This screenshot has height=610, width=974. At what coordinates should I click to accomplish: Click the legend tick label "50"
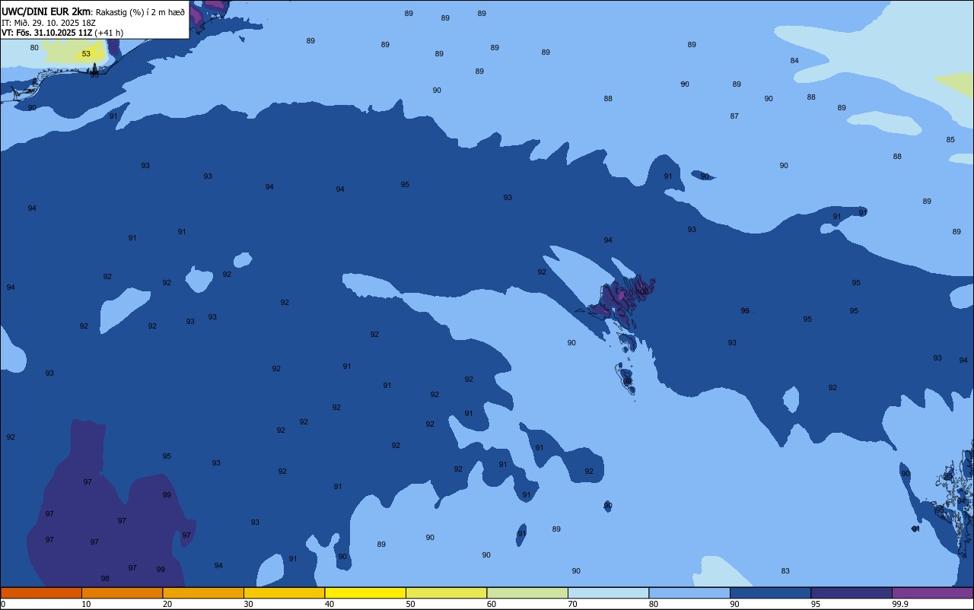tap(410, 604)
